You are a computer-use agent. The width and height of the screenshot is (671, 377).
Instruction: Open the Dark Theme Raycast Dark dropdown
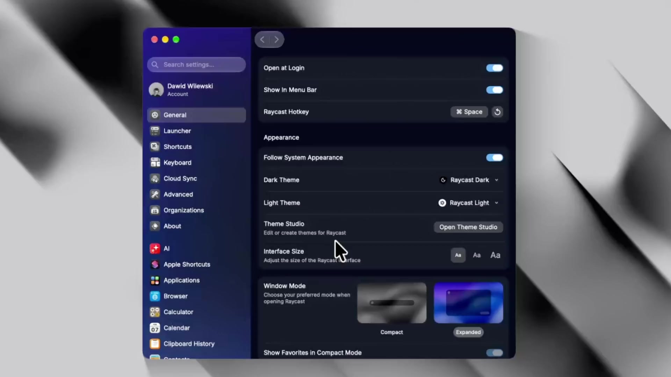click(x=469, y=180)
